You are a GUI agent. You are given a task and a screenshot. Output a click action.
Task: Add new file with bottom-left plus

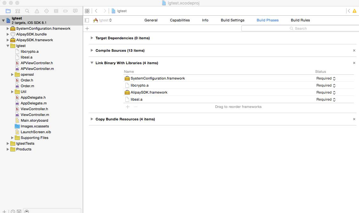click(4, 211)
